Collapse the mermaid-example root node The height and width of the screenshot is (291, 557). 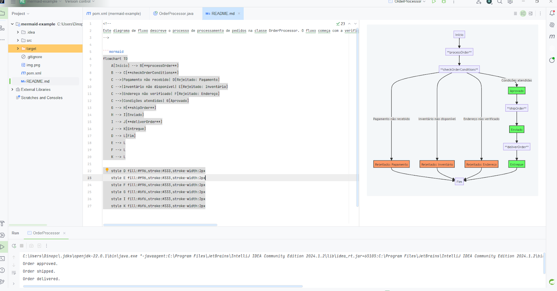[x=13, y=24]
